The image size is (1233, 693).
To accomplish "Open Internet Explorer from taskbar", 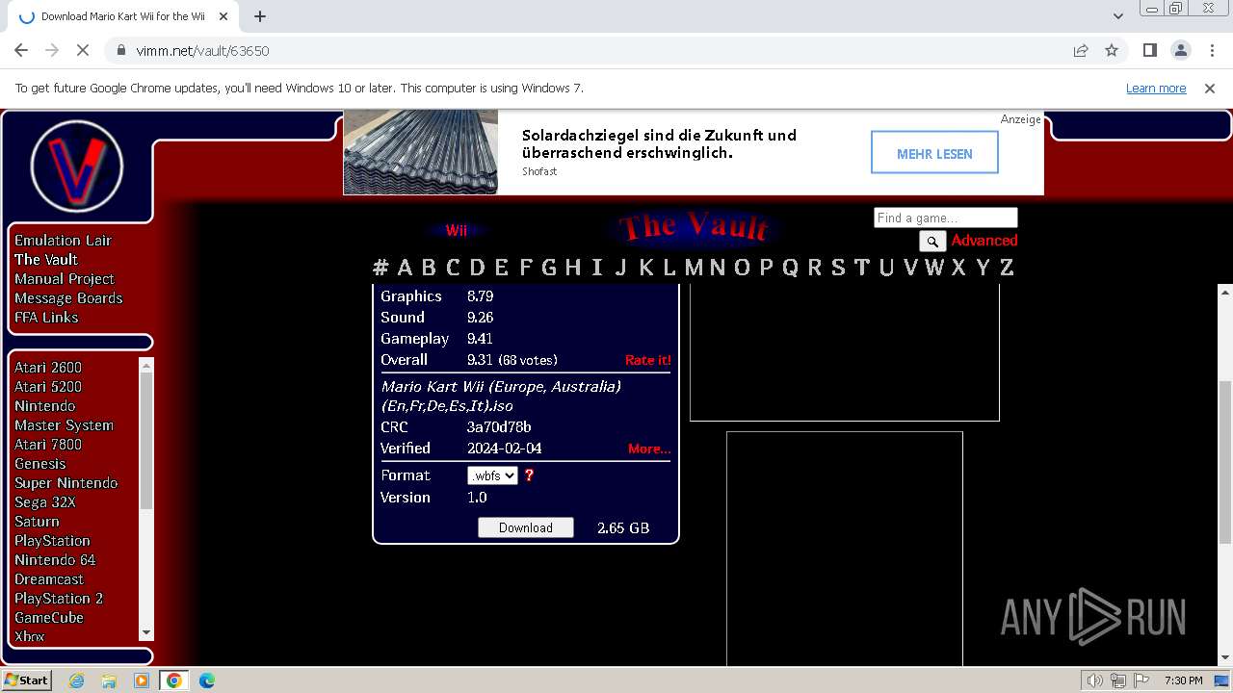I will coord(76,680).
